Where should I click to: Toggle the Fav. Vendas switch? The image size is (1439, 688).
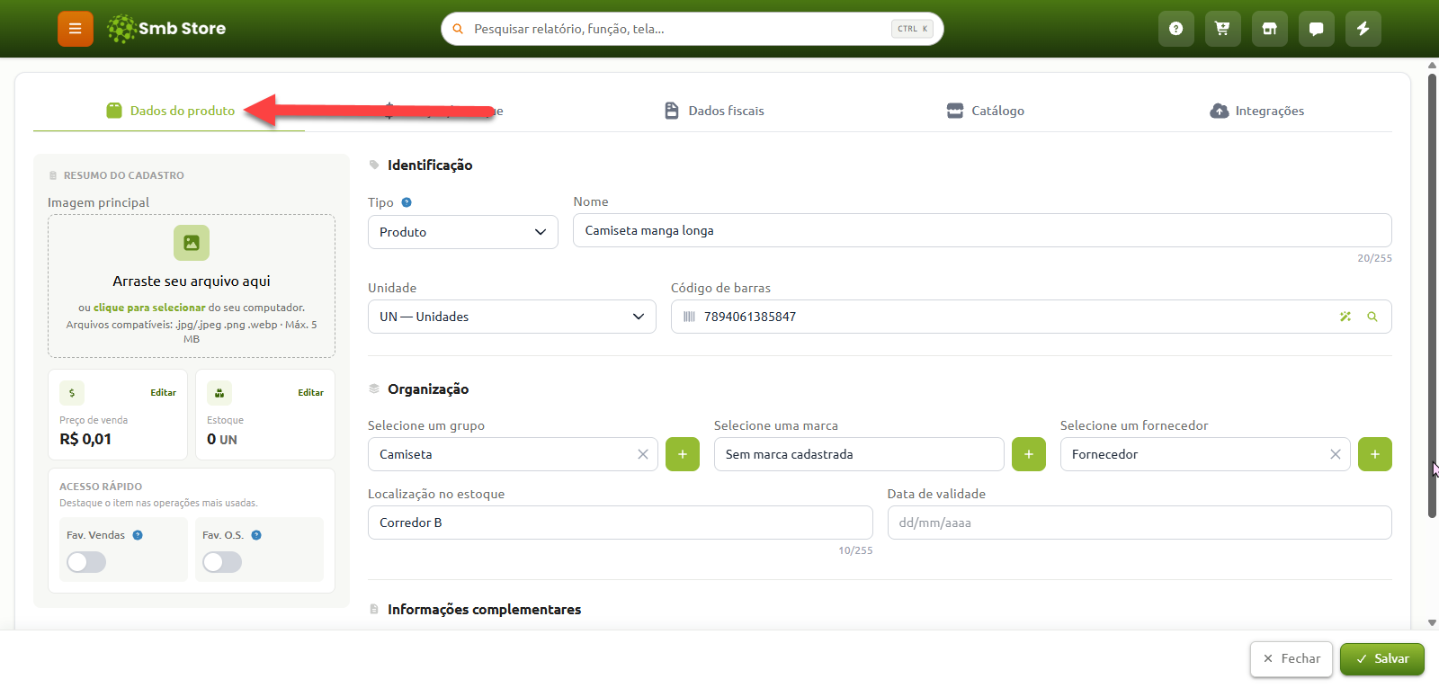point(86,562)
